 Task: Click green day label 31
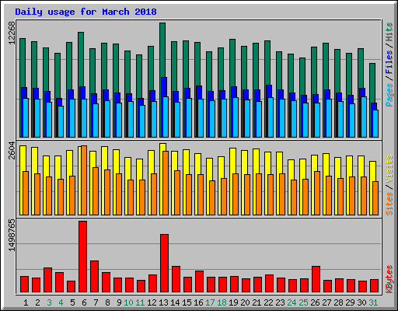[373, 302]
